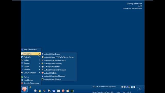Image resolution: width=165 pixels, height=93 pixels.
Task: Open Active@ File Recovery from Programs submenu
Action: coord(59,64)
